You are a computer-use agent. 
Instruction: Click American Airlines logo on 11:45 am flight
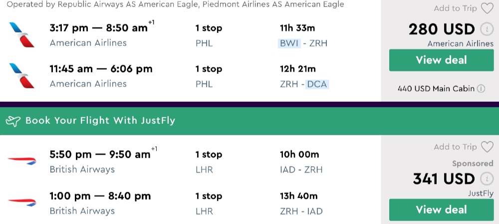point(22,76)
